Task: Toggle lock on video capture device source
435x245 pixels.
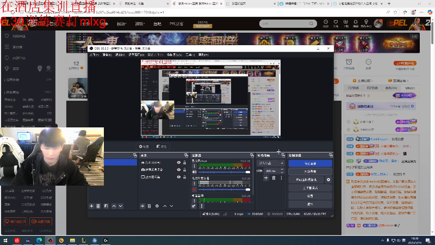Action: [x=184, y=169]
